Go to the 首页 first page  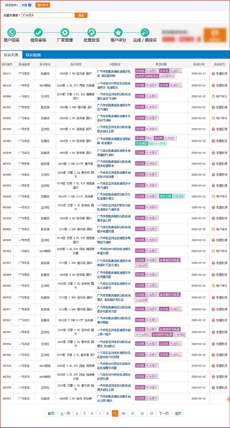click(51, 413)
